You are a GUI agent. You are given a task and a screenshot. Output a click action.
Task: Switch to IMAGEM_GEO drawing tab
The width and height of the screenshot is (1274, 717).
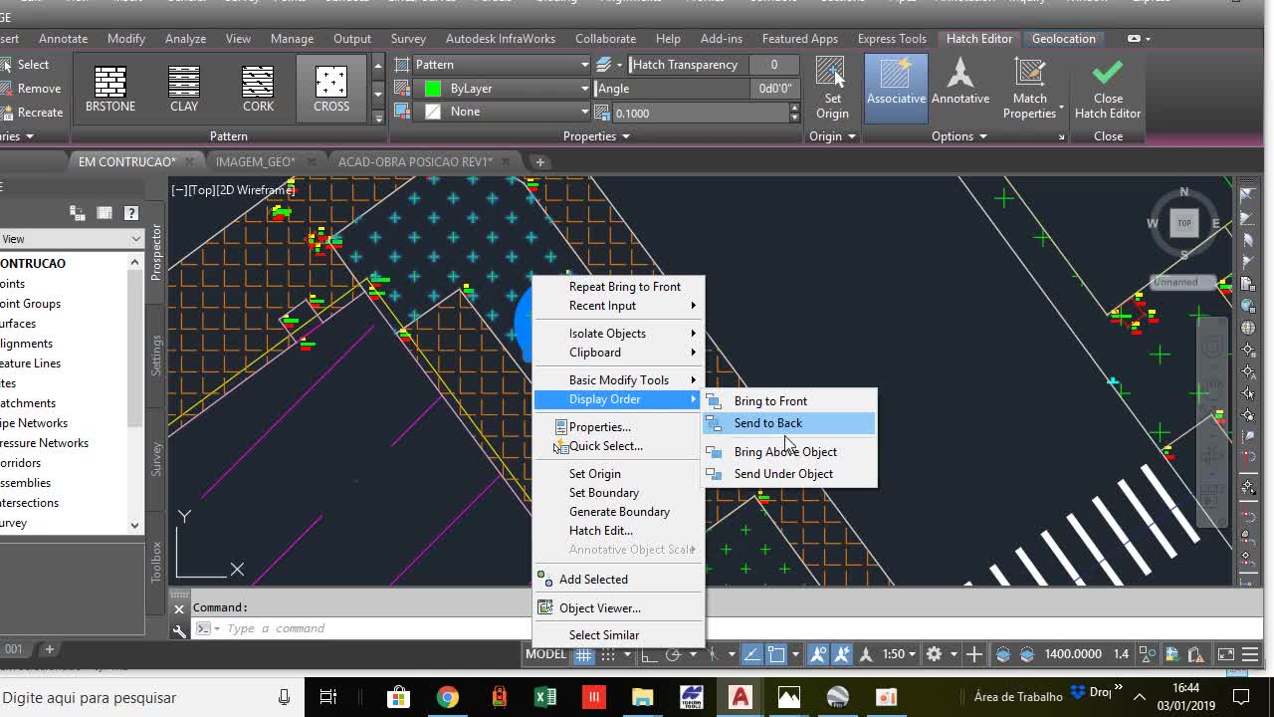click(255, 161)
